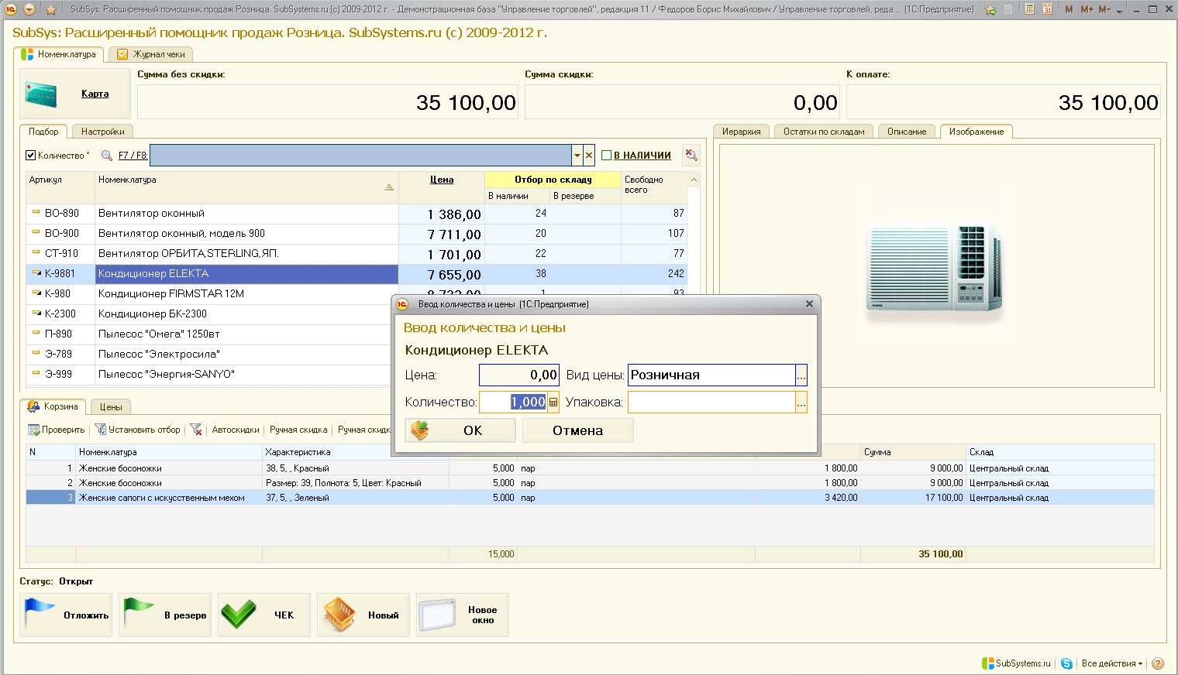1178x675 pixels.
Task: Click the ЧЕК checkmark button
Action: 264,615
